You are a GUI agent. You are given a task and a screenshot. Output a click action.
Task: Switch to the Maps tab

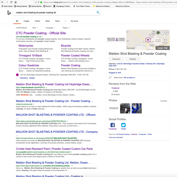[47, 21]
